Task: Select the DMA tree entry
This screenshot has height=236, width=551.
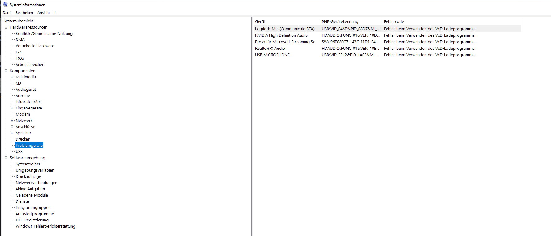Action: coord(20,40)
